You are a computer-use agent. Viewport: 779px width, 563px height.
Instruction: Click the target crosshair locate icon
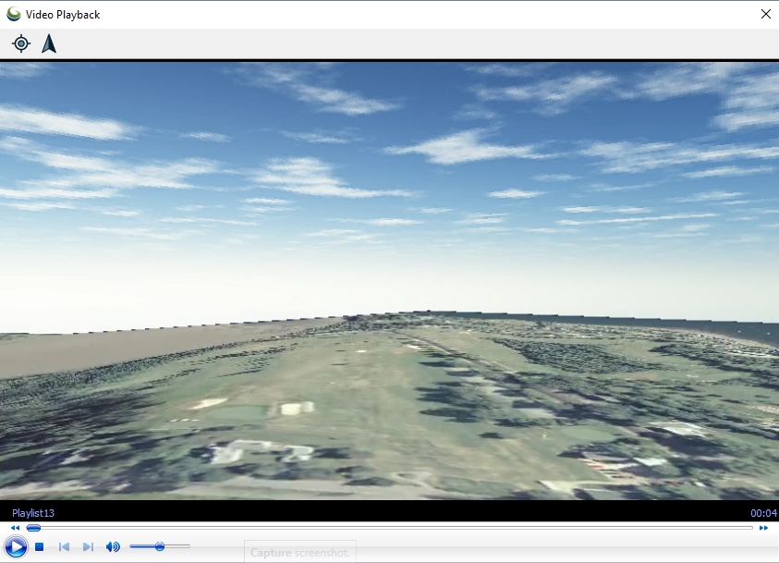(21, 43)
